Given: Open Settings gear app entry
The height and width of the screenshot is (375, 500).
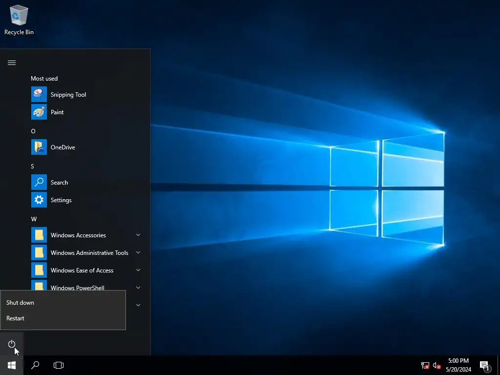Looking at the screenshot, I should coord(86,200).
